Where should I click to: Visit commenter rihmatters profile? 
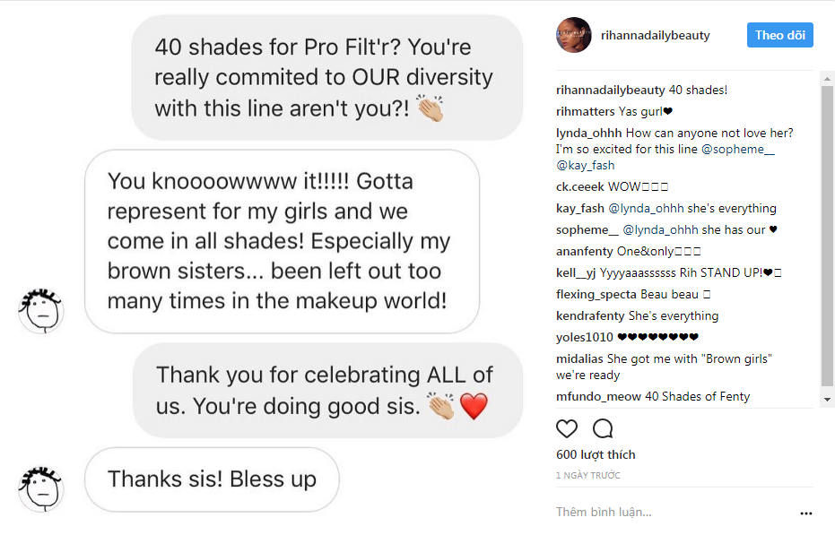[x=586, y=112]
